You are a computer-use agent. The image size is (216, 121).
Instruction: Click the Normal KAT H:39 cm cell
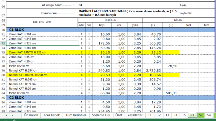tap(42, 84)
